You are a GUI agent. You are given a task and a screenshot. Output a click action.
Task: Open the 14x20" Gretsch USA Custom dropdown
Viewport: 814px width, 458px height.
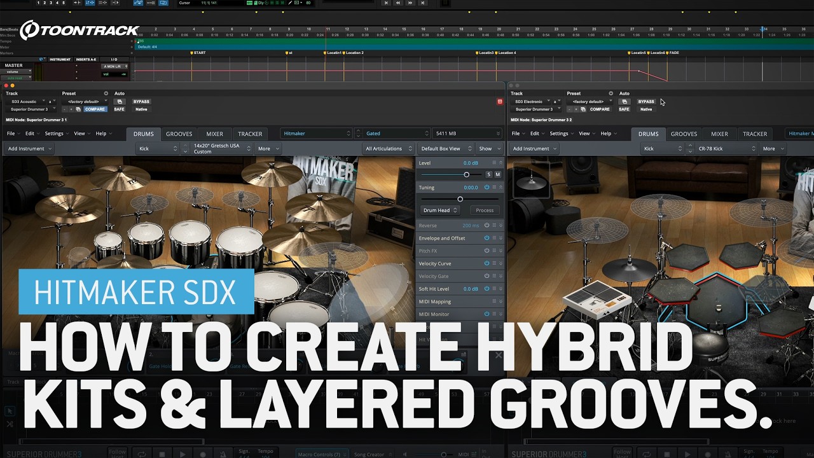click(x=221, y=149)
